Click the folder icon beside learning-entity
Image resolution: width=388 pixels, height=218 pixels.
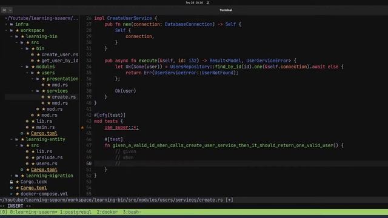(x=16, y=139)
